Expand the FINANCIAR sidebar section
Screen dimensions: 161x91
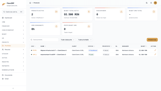[13, 26]
